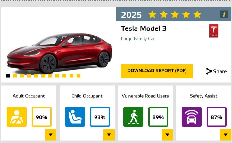Expand the Safety Assist details arrow

point(225,135)
